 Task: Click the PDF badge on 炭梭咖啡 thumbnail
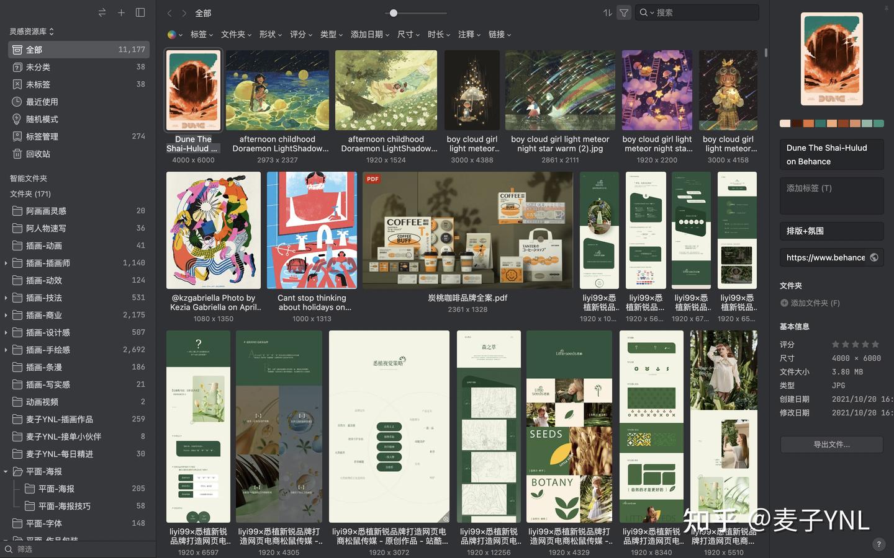(x=372, y=179)
